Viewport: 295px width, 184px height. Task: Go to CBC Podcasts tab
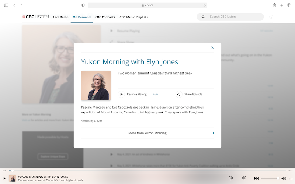coord(105,17)
